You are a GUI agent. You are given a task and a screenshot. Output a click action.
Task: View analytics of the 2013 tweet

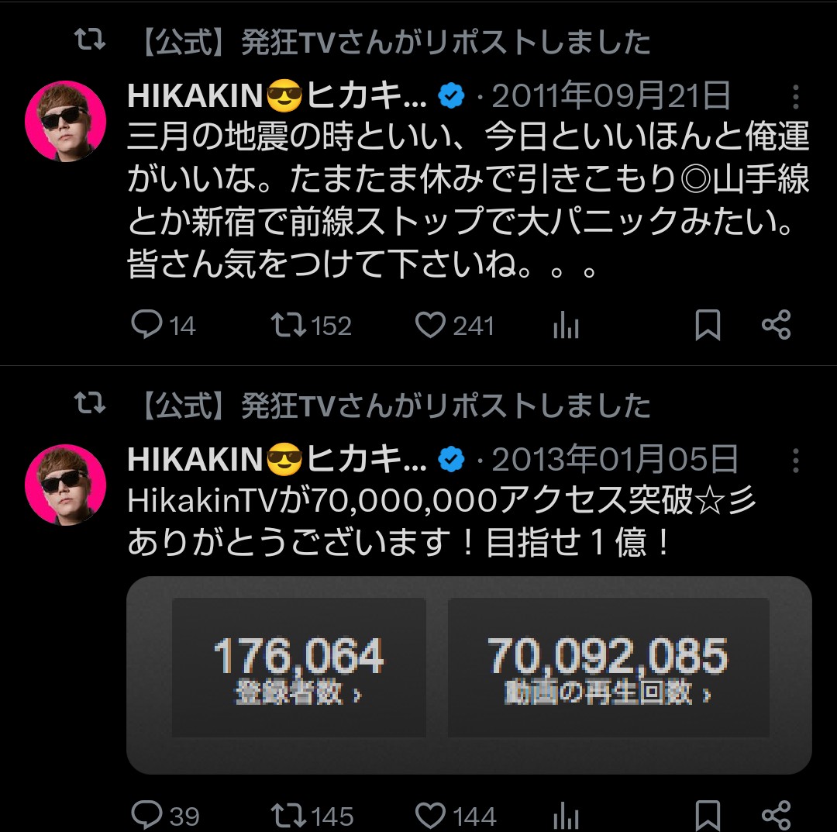click(567, 816)
